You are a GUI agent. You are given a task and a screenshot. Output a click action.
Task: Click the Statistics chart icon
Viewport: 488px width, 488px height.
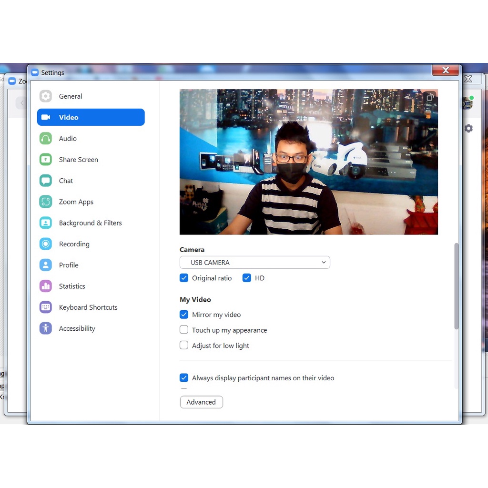[46, 286]
